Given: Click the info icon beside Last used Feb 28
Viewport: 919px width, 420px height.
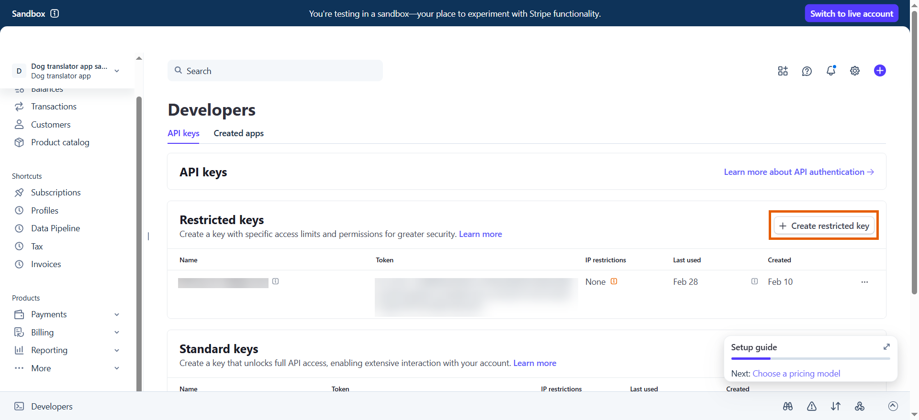Looking at the screenshot, I should point(754,281).
